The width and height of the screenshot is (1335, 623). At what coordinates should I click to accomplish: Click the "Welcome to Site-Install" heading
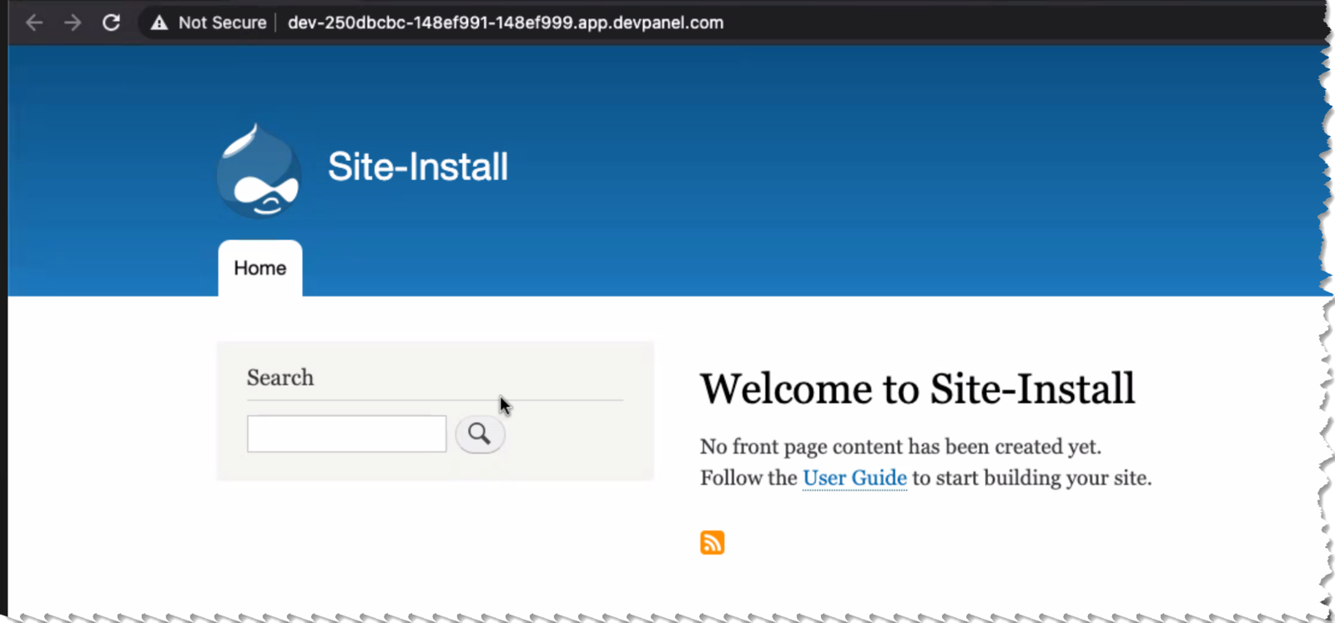point(917,389)
